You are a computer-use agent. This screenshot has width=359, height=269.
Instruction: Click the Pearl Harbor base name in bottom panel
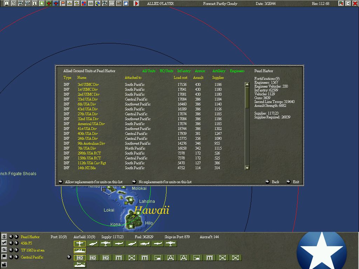pos(30,237)
